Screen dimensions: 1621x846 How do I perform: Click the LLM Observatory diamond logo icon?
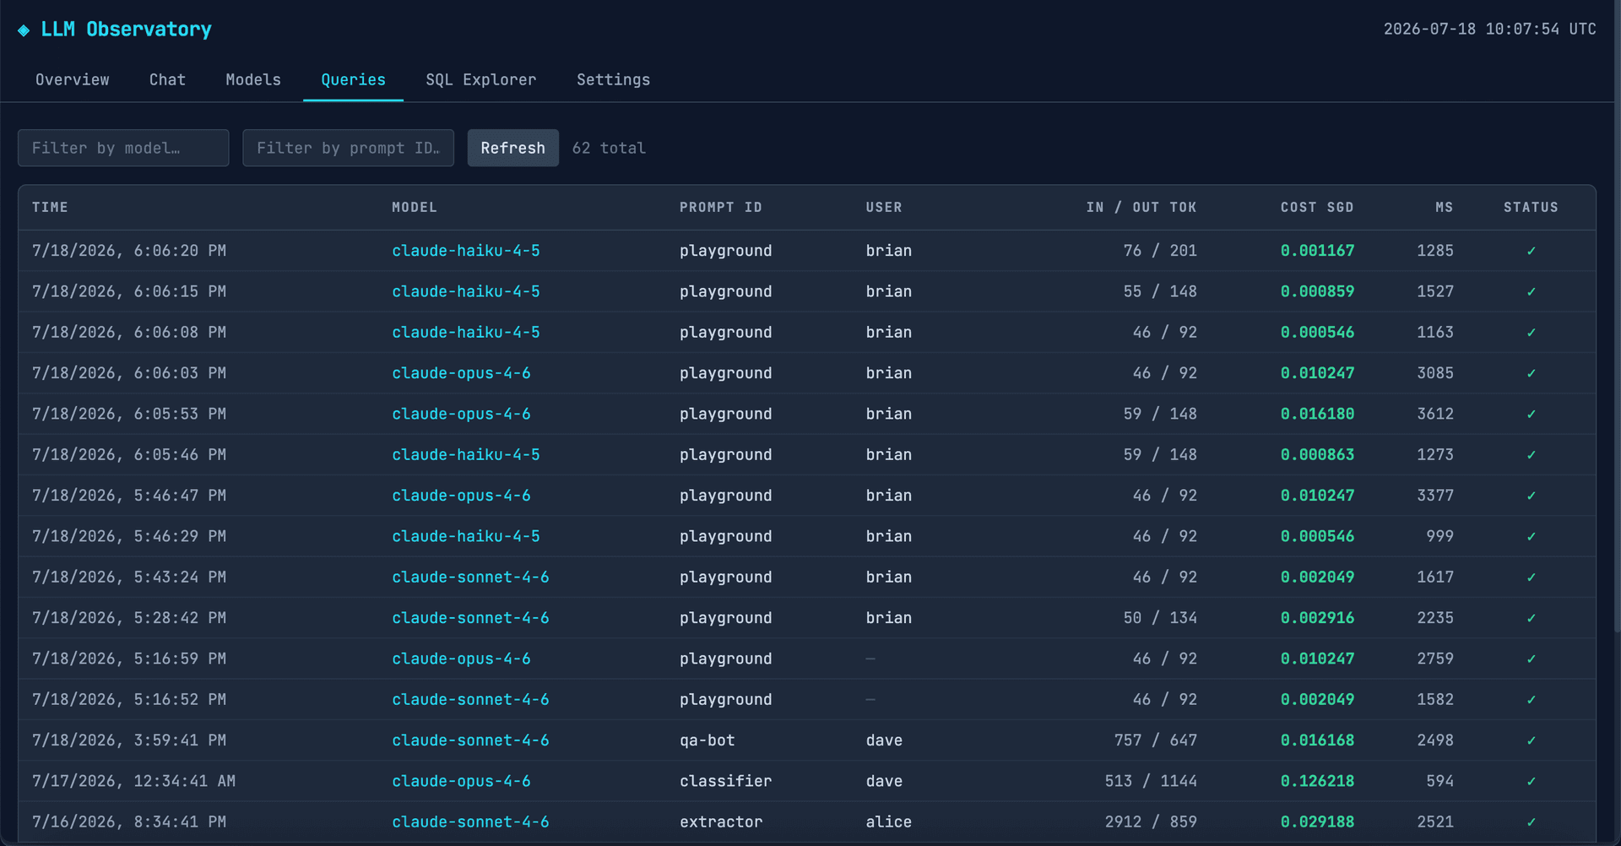(24, 30)
